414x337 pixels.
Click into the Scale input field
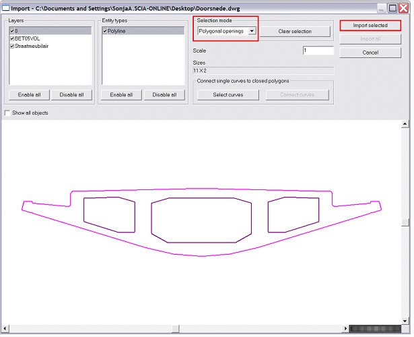(318, 51)
